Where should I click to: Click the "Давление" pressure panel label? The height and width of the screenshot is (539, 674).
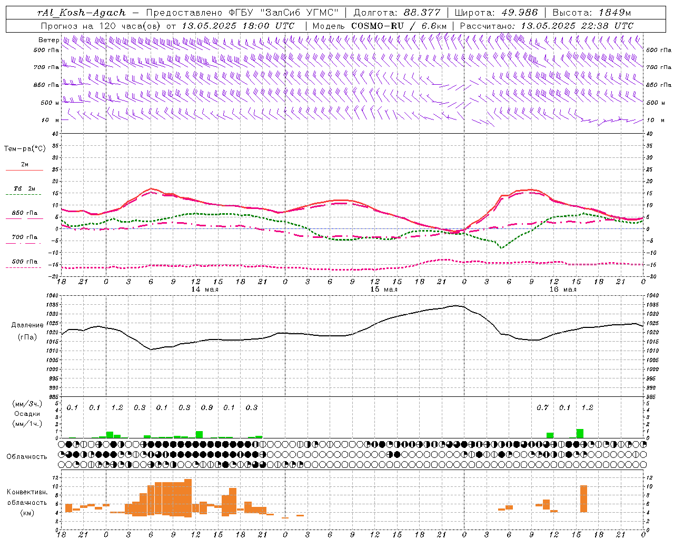[27, 325]
